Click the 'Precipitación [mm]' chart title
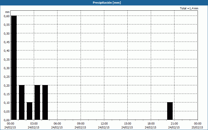This screenshot has width=208, height=130. [x=107, y=3]
